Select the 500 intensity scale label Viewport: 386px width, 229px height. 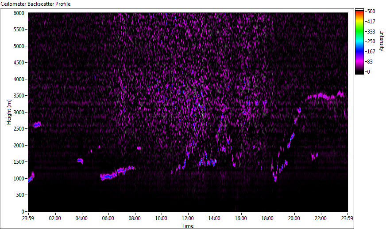pyautogui.click(x=371, y=11)
